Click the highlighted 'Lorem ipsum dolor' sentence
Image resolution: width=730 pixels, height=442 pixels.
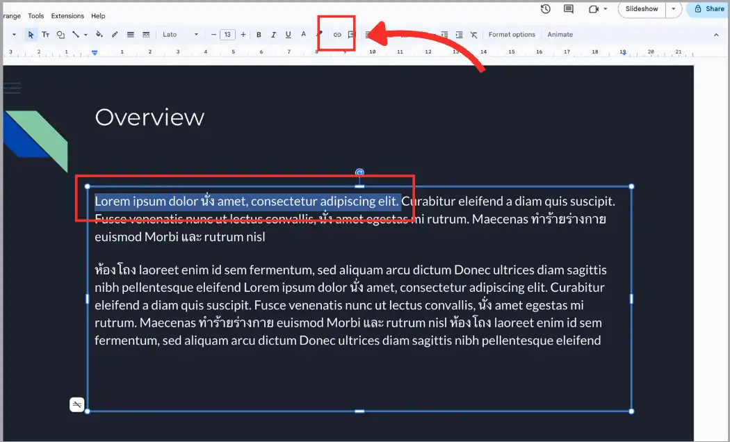tap(248, 202)
